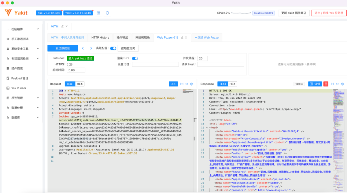This screenshot has height=193, width=347.
Task: Select the Web Fuzzer-[1] tab
Action: pos(167,37)
